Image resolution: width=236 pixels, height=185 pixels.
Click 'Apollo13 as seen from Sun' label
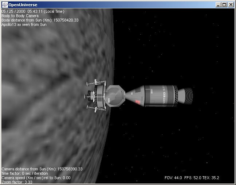click(24, 24)
